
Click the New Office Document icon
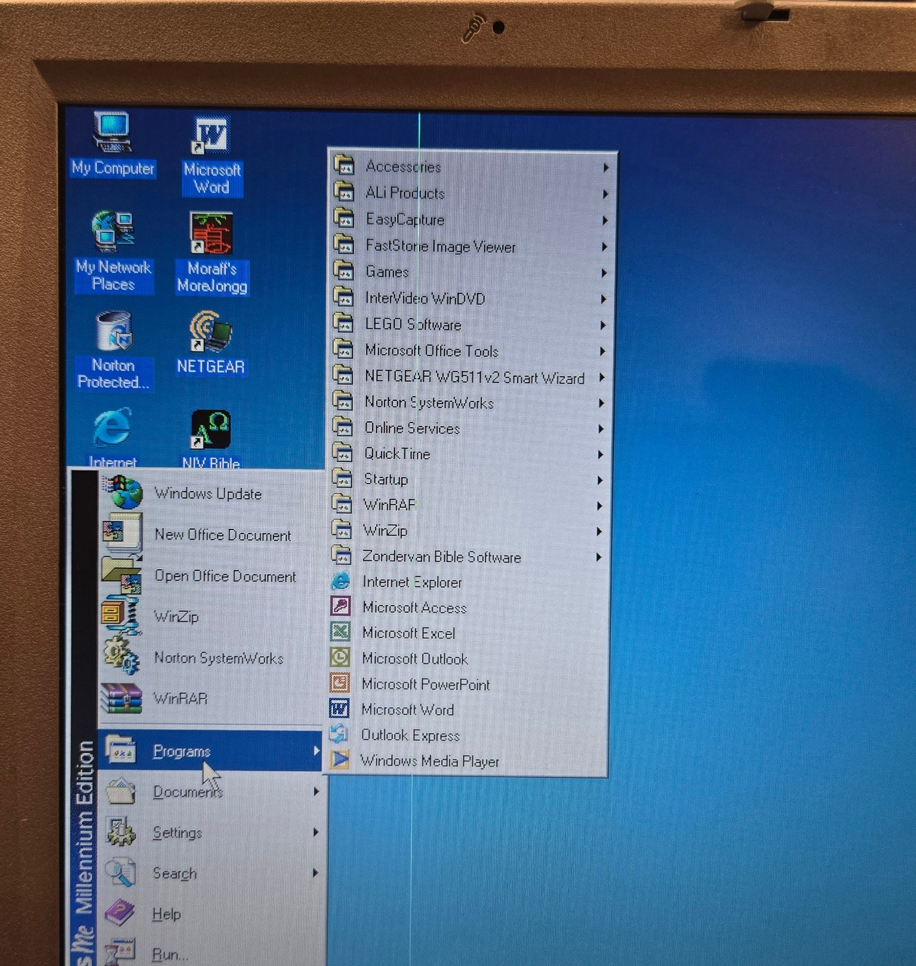122,533
